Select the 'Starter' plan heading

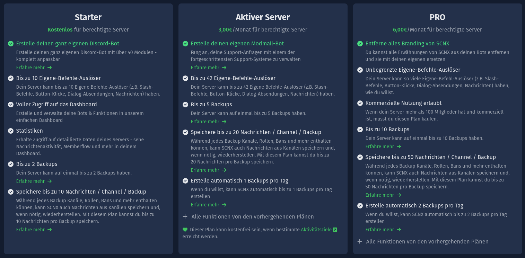88,17
